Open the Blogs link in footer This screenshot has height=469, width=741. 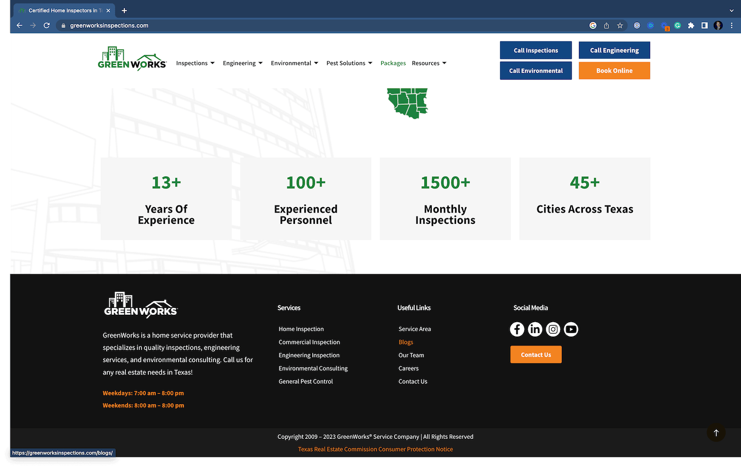(x=406, y=342)
